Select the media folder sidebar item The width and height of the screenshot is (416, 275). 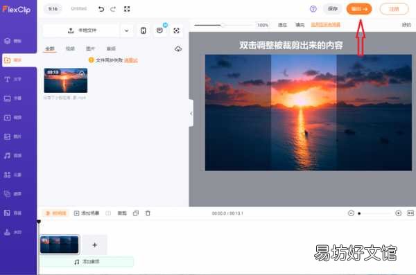click(x=12, y=60)
